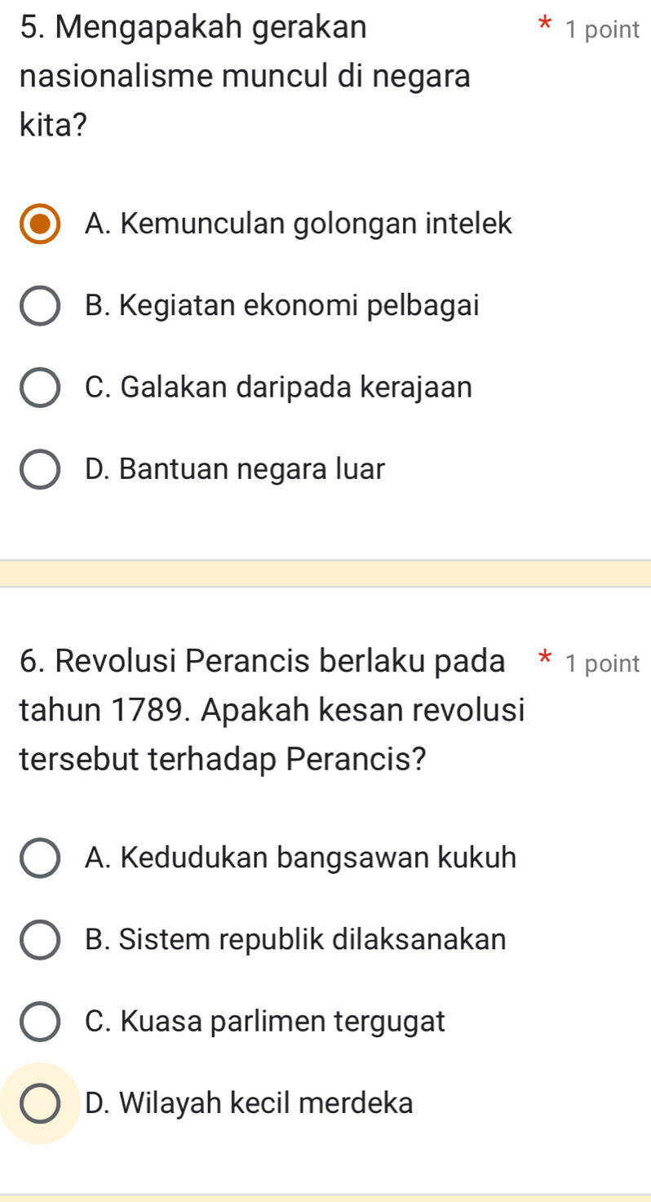
Task: Select radio circle for "Kedudukan bangsawan kukuh"
Action: pyautogui.click(x=40, y=858)
